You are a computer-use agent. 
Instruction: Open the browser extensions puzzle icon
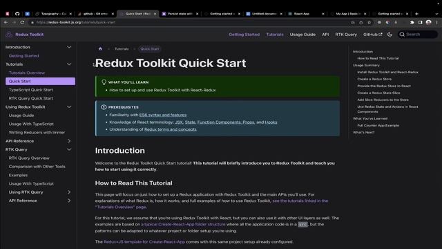(412, 22)
